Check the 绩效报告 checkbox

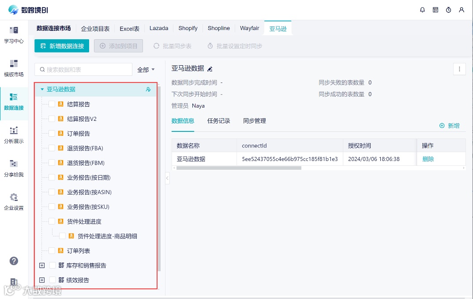click(53, 280)
